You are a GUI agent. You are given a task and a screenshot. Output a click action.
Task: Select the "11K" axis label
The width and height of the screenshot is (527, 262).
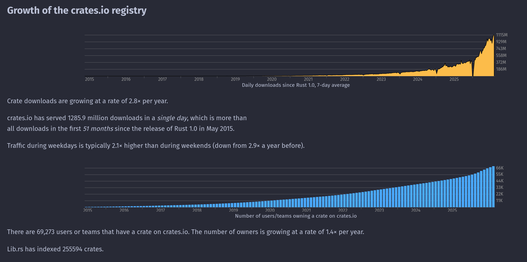click(x=499, y=201)
